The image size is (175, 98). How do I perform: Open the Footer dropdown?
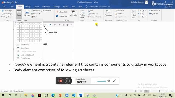119,14
